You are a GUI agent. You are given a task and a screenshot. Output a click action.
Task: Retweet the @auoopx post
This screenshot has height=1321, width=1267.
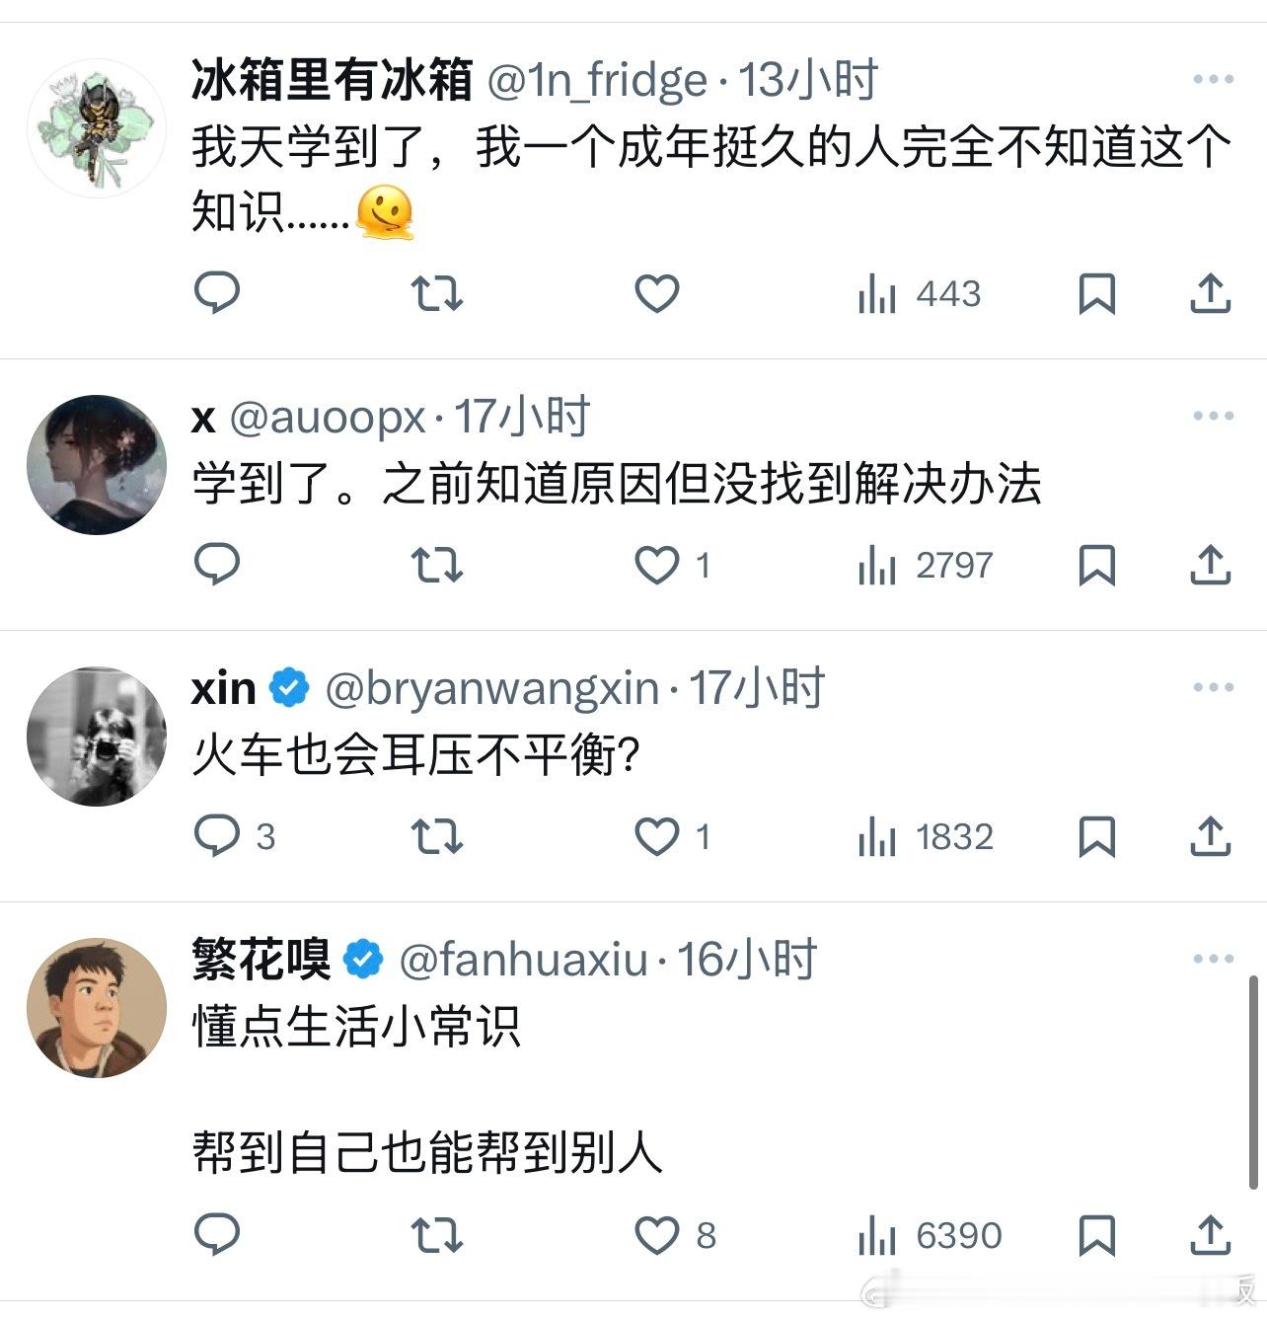436,565
